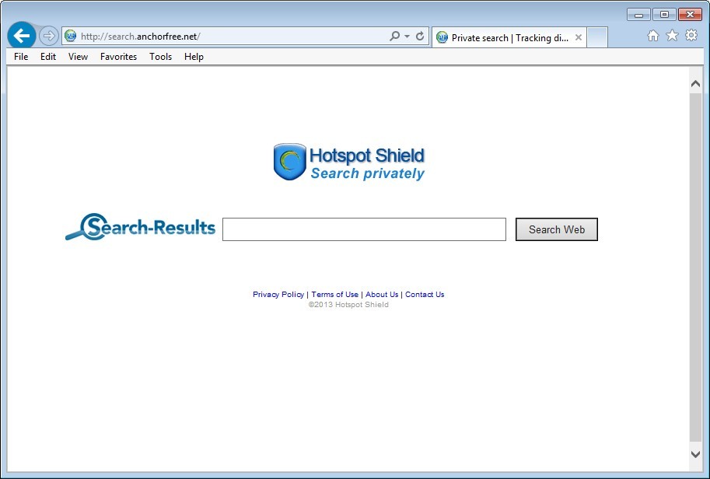Open the address bar dropdown arrow
Screen dimensions: 710x479
click(407, 37)
